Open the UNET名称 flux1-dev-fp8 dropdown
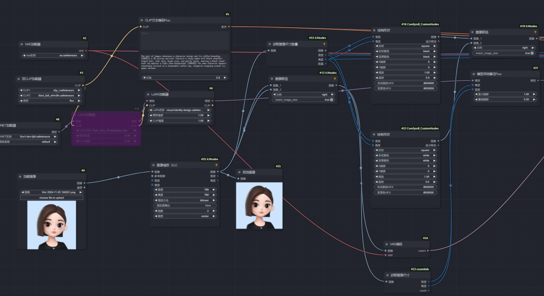The image size is (544, 296). click(x=28, y=136)
